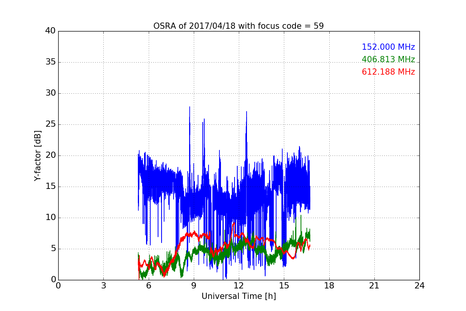Click the y-axis tick label 25
The image size is (466, 311).
(x=50, y=124)
